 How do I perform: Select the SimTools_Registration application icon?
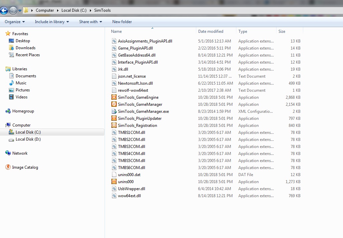tap(114, 125)
